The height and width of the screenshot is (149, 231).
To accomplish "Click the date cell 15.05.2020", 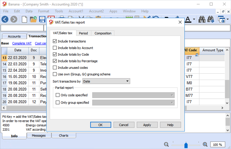I will (17, 77).
